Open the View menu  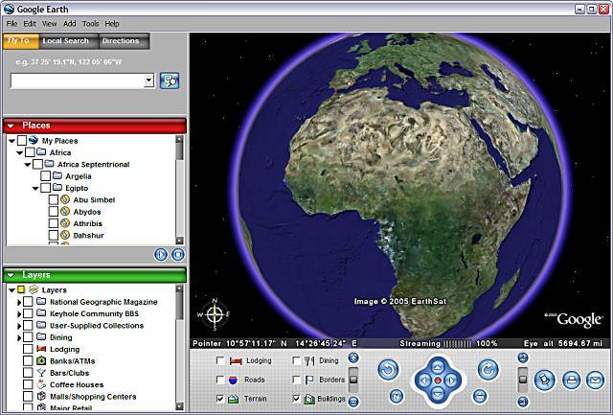pos(49,24)
